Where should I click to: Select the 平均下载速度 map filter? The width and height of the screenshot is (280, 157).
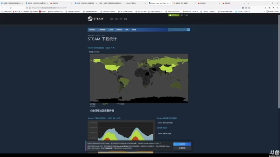pos(120,104)
